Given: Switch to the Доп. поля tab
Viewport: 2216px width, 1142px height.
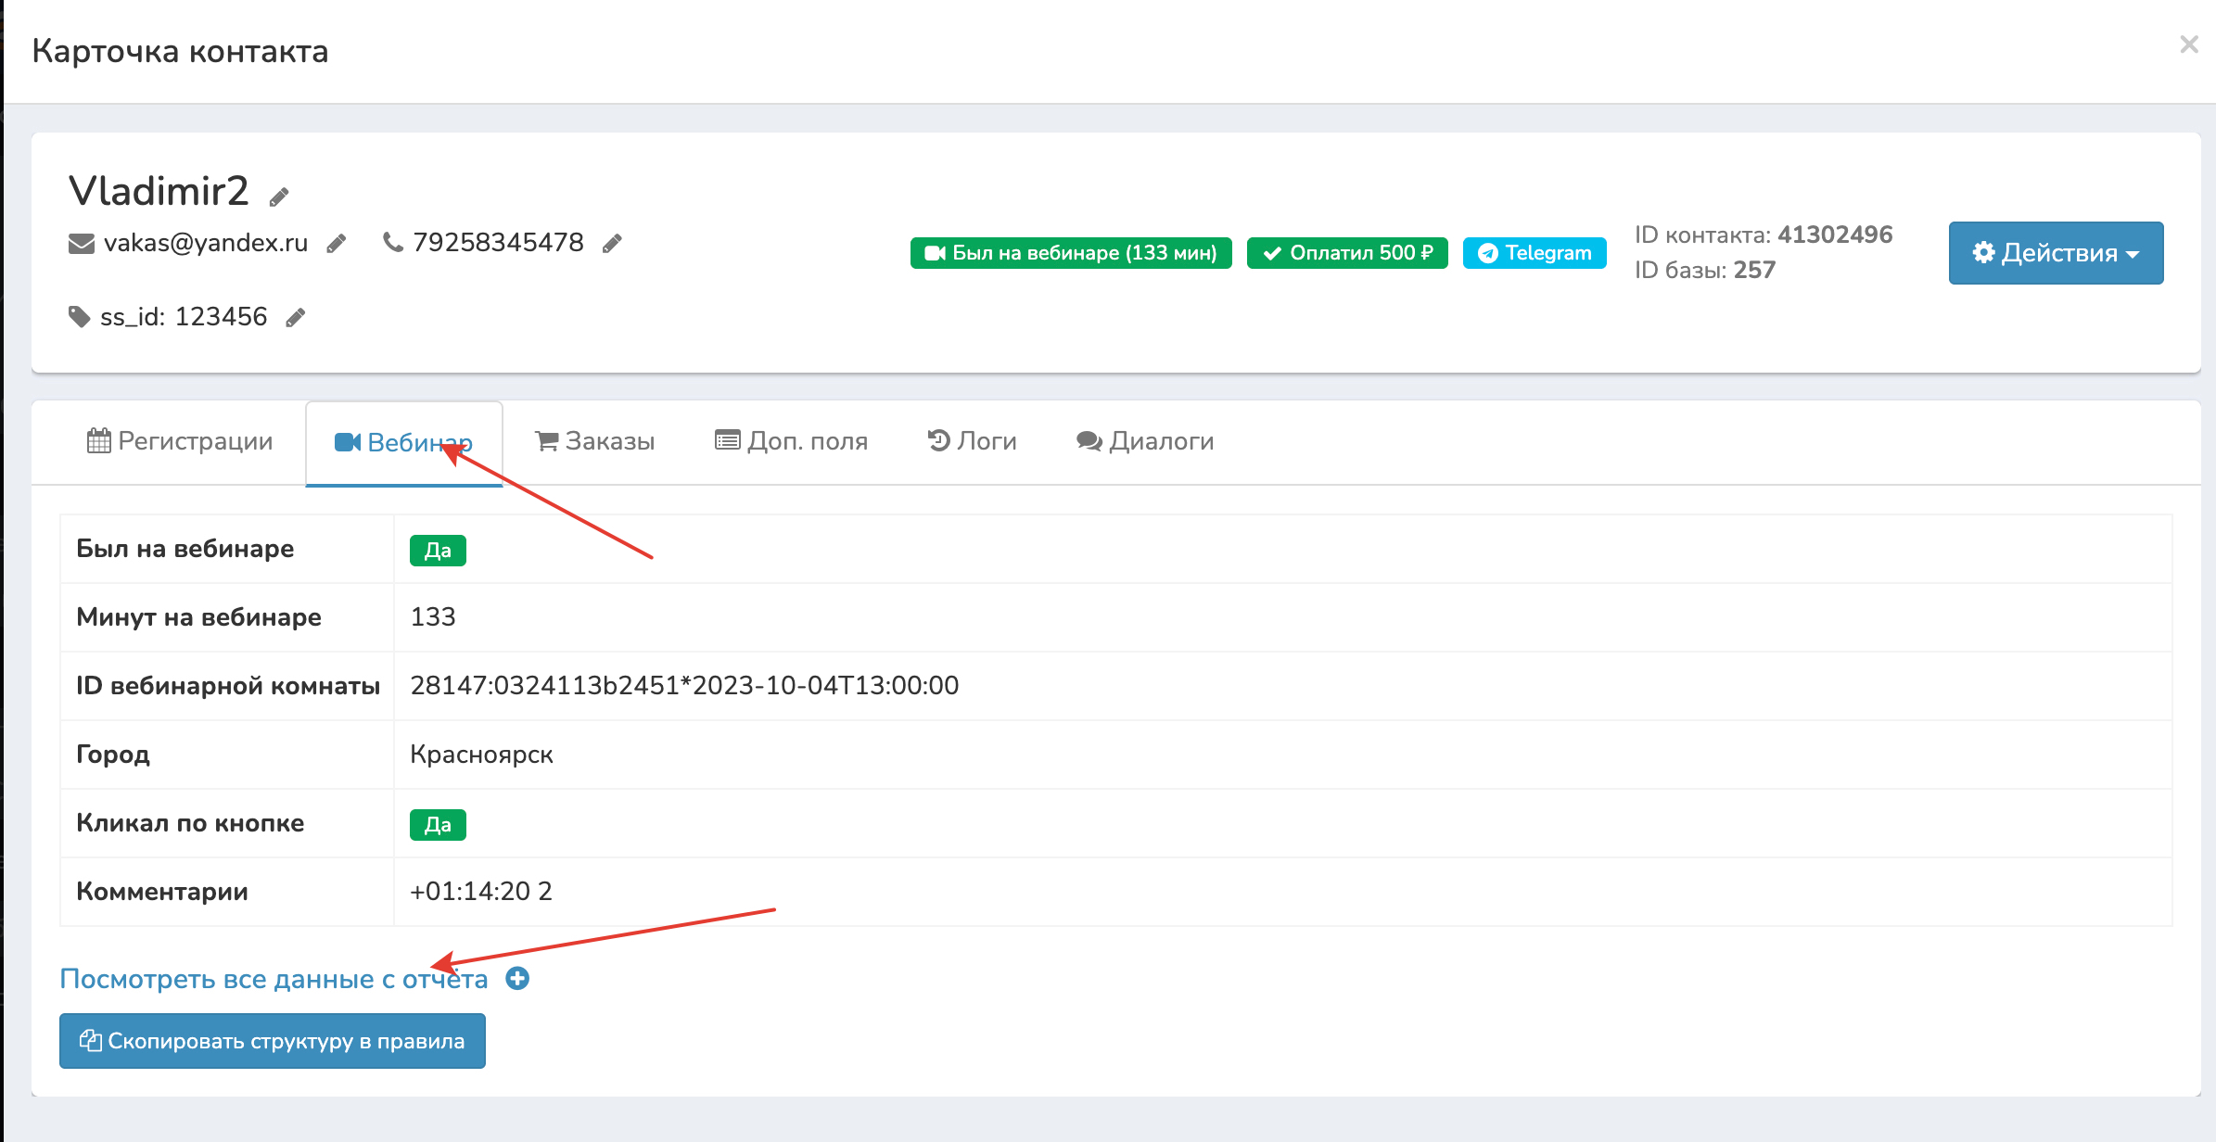Looking at the screenshot, I should pyautogui.click(x=791, y=441).
